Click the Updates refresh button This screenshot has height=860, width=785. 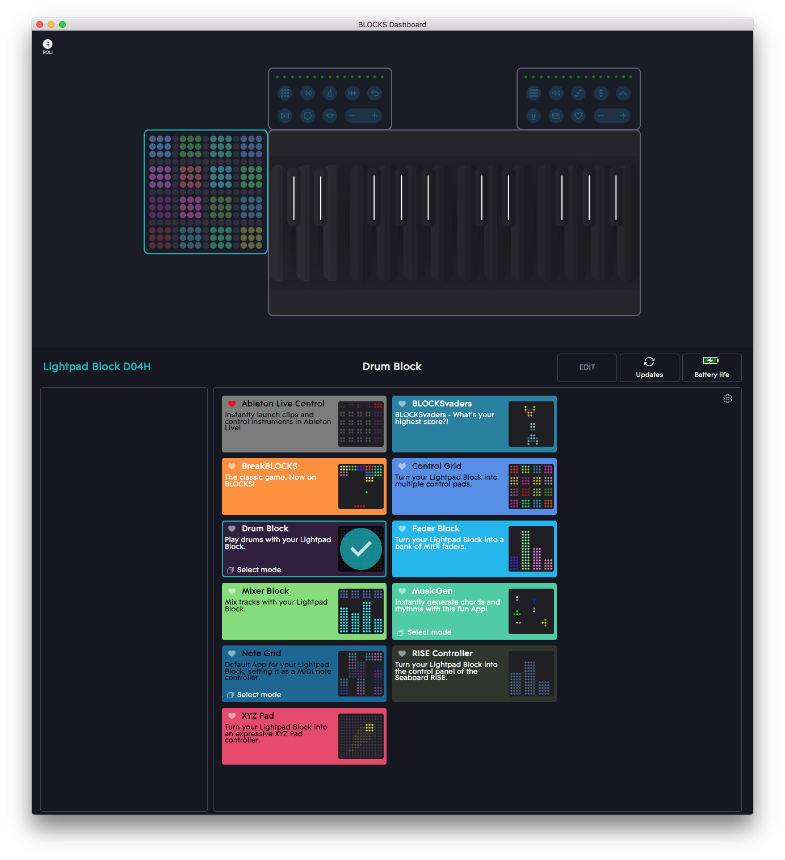(x=649, y=368)
